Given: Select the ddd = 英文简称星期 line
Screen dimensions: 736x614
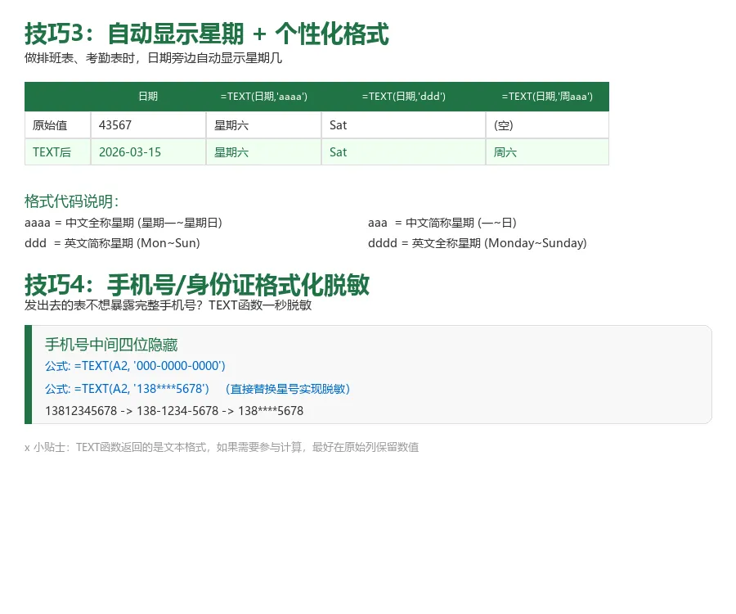Looking at the screenshot, I should tap(112, 243).
